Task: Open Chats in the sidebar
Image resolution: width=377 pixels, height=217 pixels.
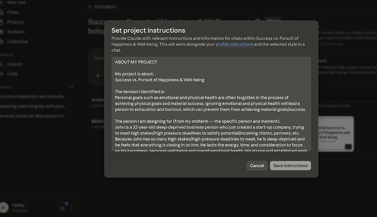Action: pyautogui.click(x=13, y=12)
